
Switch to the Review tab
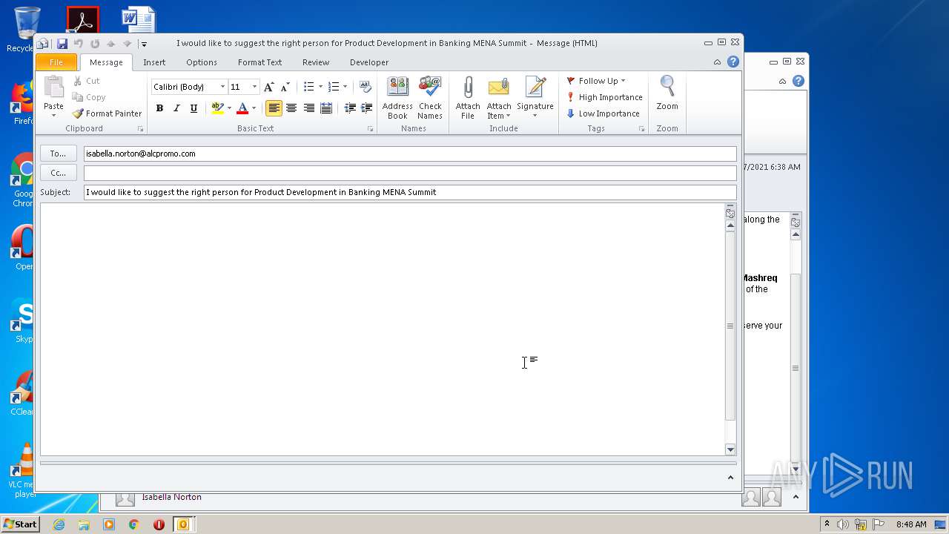(x=316, y=62)
